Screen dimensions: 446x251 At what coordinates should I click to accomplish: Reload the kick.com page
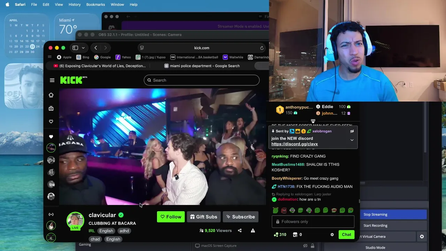click(x=262, y=48)
